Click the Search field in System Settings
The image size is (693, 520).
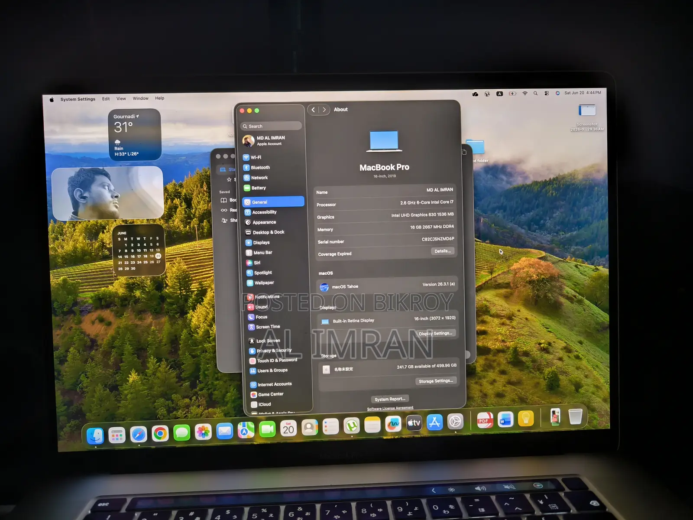[271, 126]
